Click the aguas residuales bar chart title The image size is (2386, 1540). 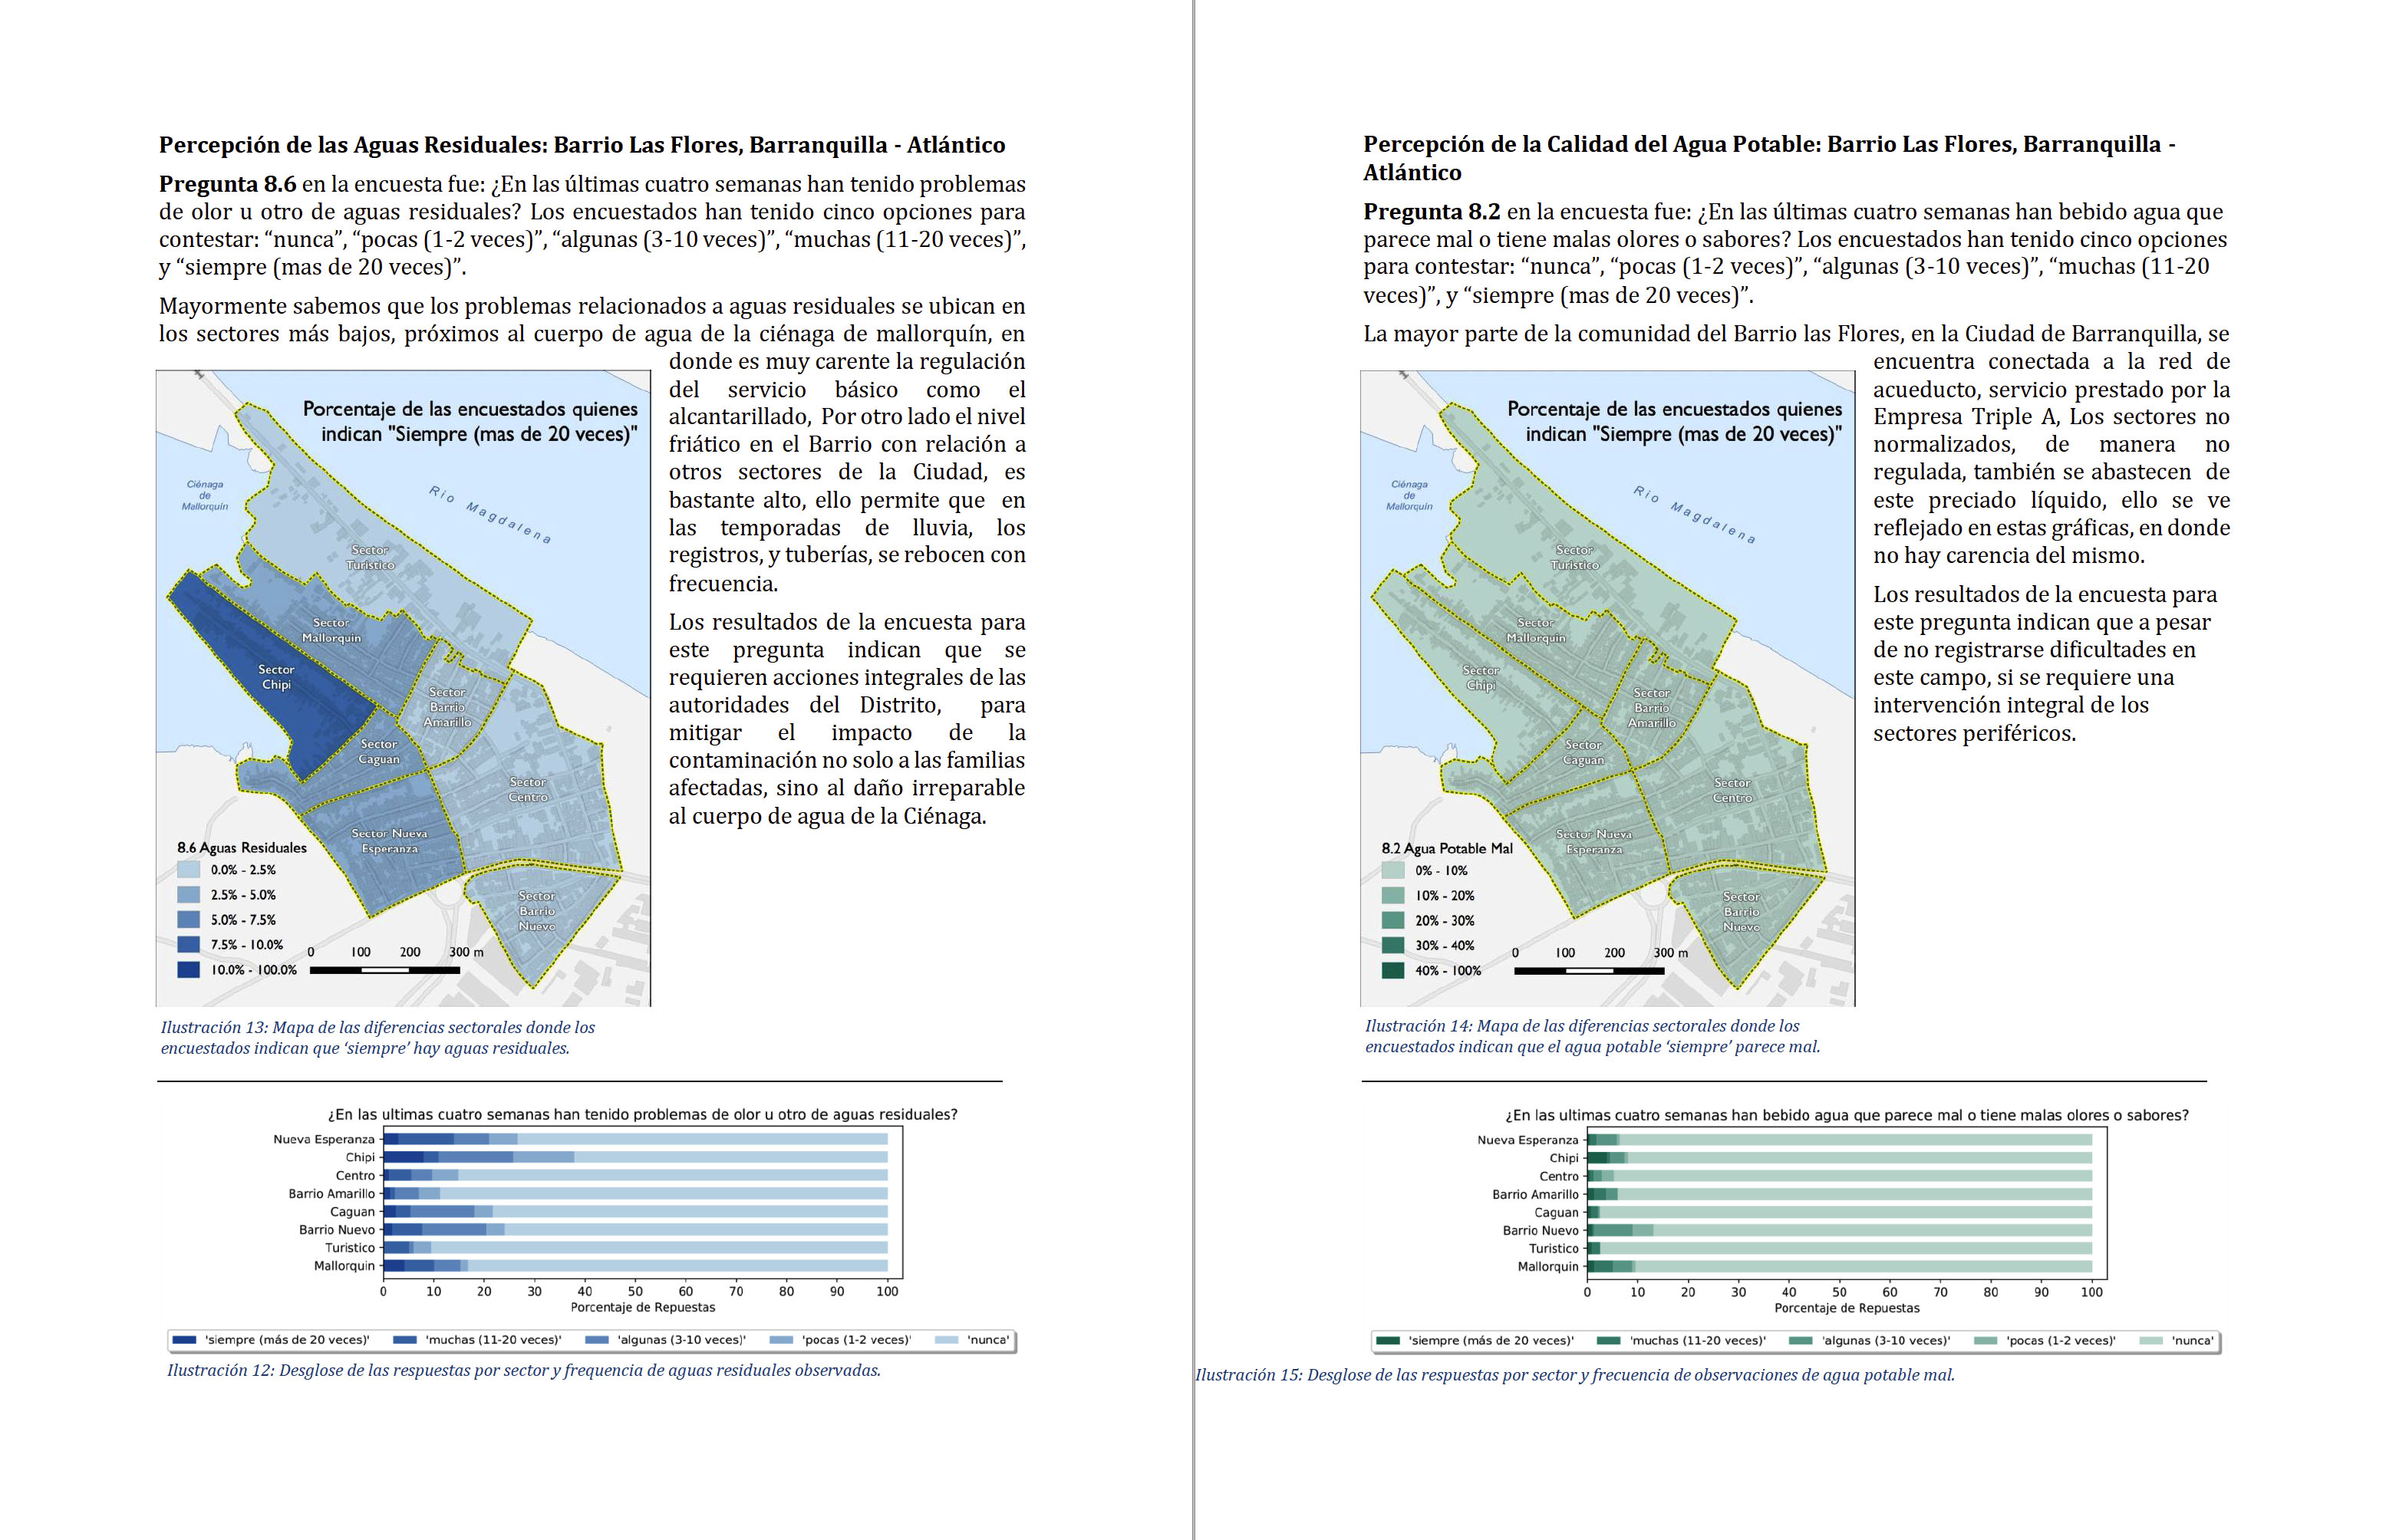tap(642, 1114)
